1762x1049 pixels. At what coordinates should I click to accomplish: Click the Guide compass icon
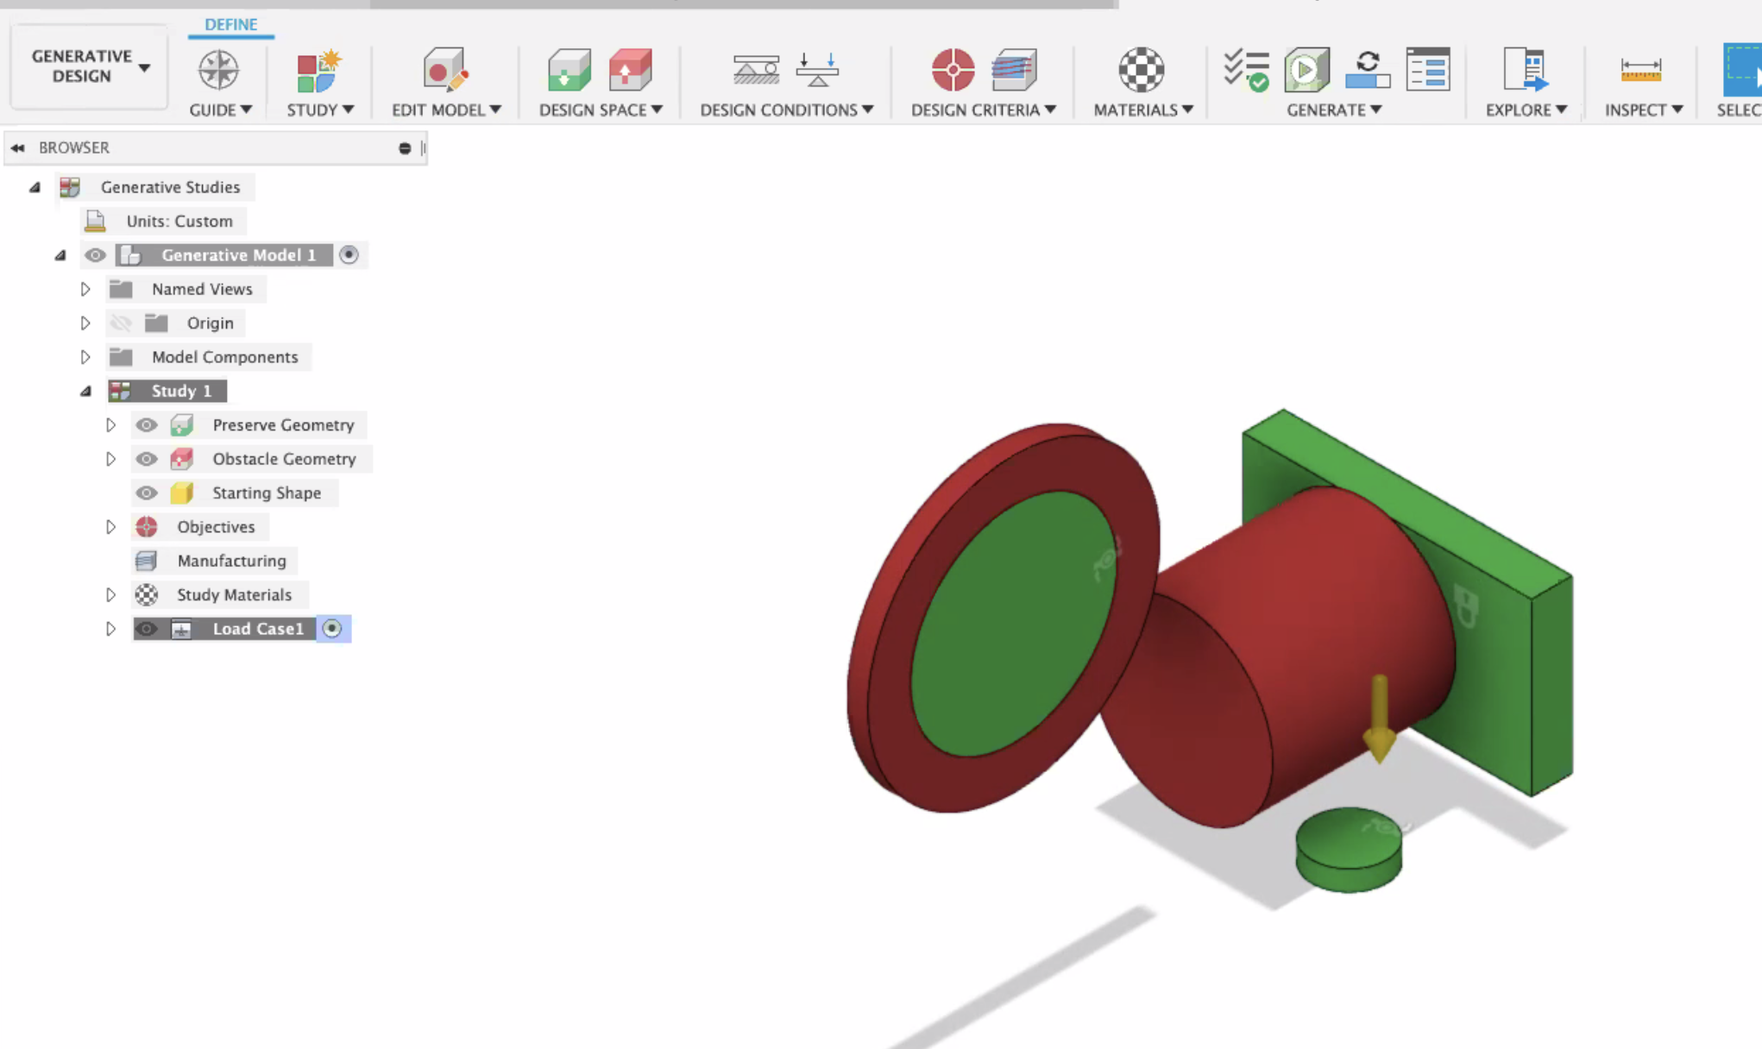218,71
